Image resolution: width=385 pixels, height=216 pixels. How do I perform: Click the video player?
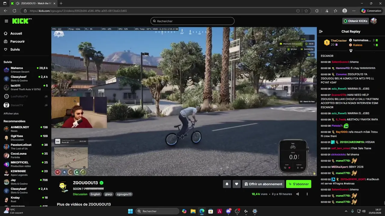click(x=184, y=101)
